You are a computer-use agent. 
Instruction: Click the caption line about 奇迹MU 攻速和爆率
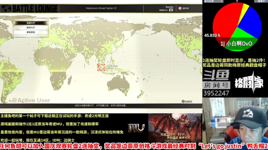(49, 124)
